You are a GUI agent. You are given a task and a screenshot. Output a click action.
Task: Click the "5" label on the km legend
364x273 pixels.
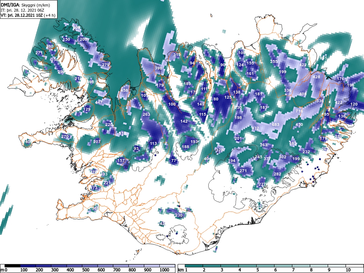click(x=257, y=270)
